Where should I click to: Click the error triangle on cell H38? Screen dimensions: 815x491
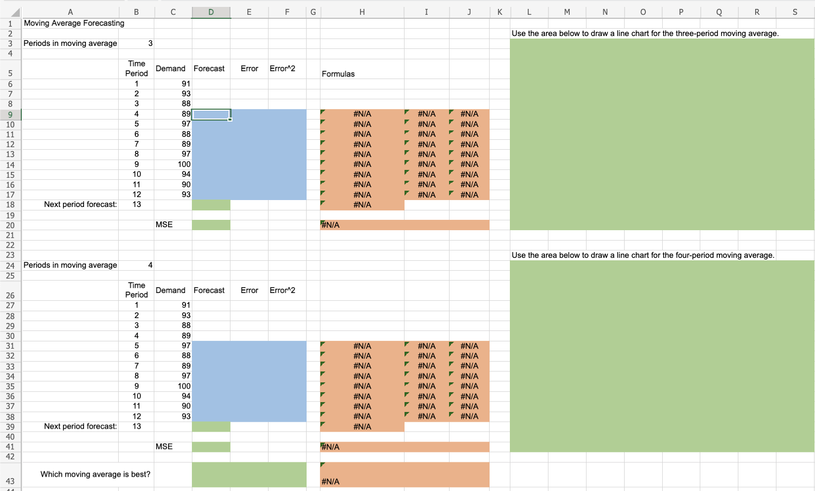pyautogui.click(x=324, y=413)
